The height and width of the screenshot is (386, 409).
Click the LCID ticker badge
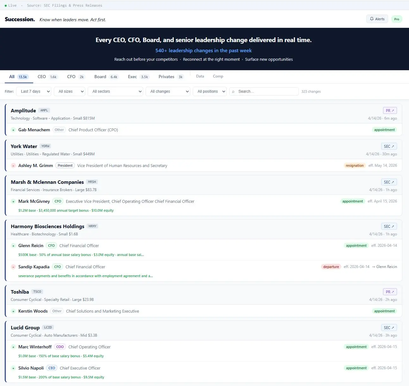click(48, 327)
